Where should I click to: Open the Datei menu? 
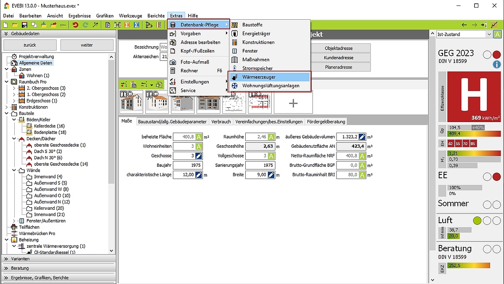(x=8, y=16)
